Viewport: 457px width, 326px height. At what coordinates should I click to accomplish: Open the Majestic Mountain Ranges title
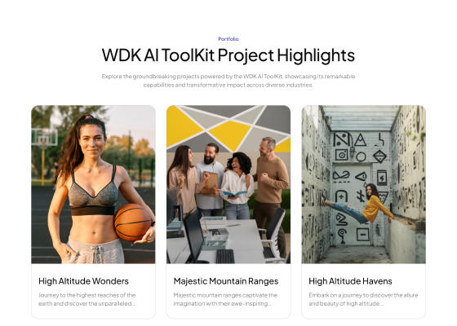(226, 281)
